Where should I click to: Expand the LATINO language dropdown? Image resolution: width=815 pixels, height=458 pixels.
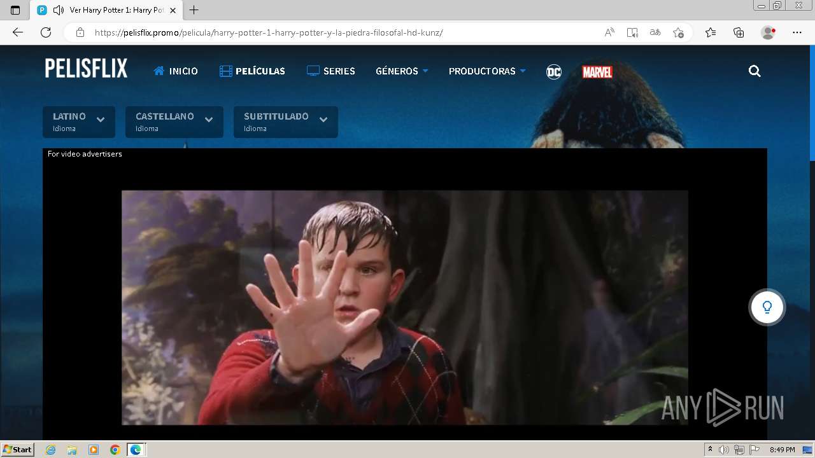click(79, 122)
